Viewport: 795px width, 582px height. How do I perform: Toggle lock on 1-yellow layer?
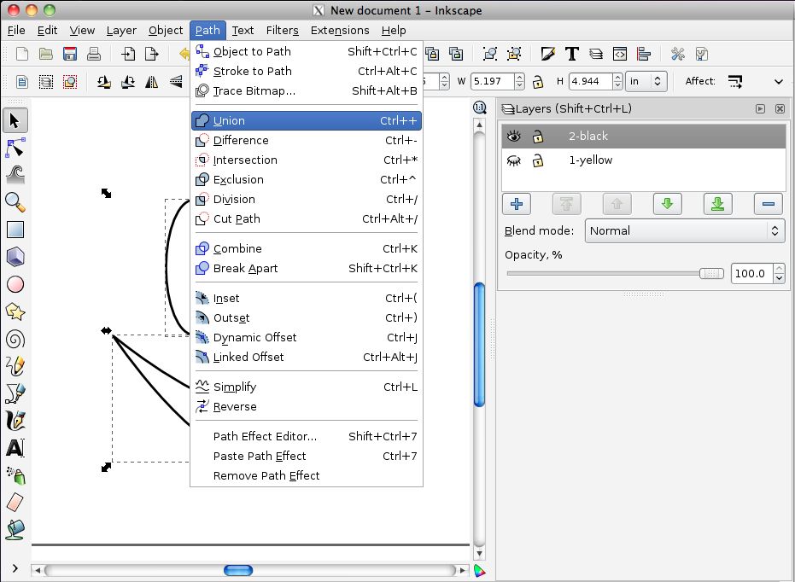click(x=538, y=160)
